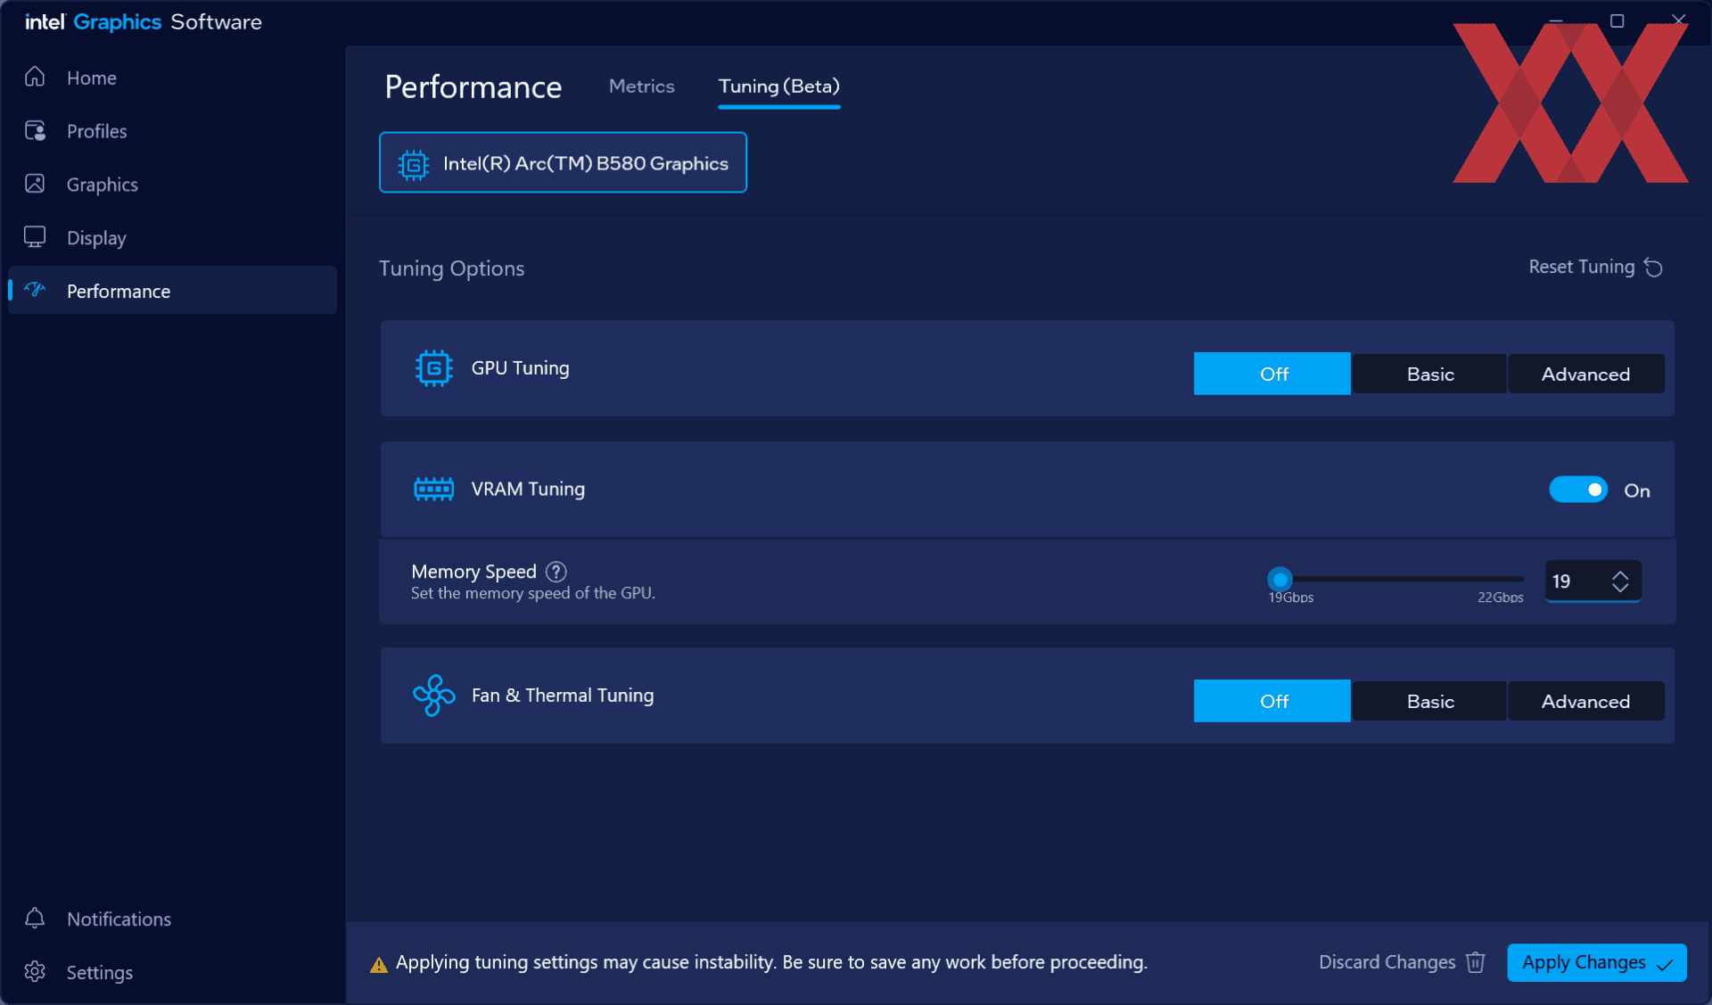Click the Notifications bell icon

tap(35, 919)
